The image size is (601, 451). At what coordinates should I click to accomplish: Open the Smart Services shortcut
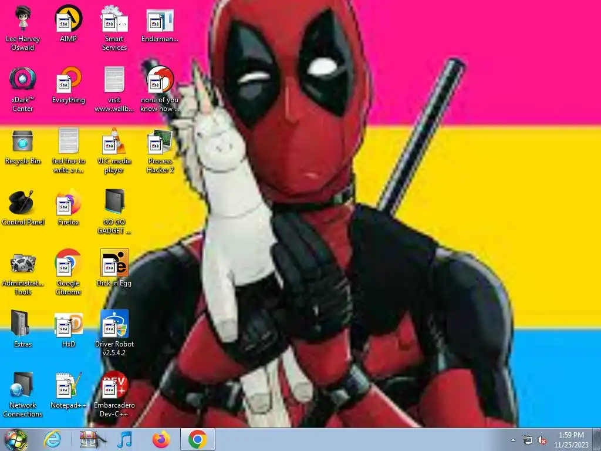pyautogui.click(x=114, y=28)
